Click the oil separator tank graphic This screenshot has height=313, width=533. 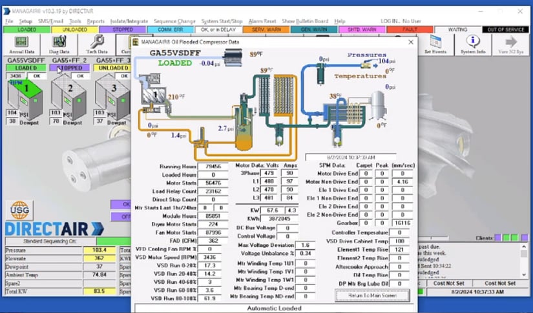point(244,126)
